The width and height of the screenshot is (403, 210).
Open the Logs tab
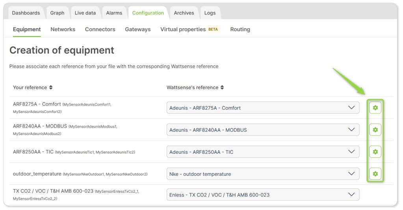pyautogui.click(x=210, y=13)
